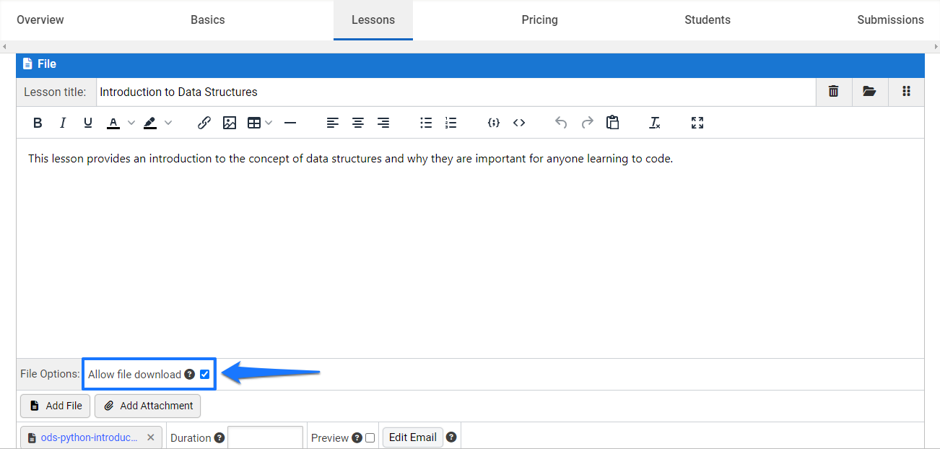Click into the lesson description text area
Viewport: 940px width, 449px height.
point(470,248)
